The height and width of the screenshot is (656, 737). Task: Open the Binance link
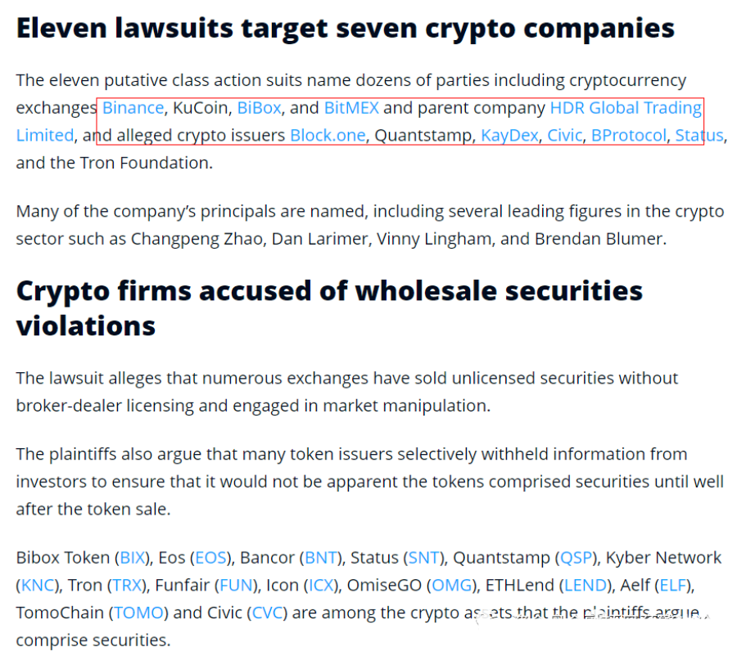tap(133, 108)
